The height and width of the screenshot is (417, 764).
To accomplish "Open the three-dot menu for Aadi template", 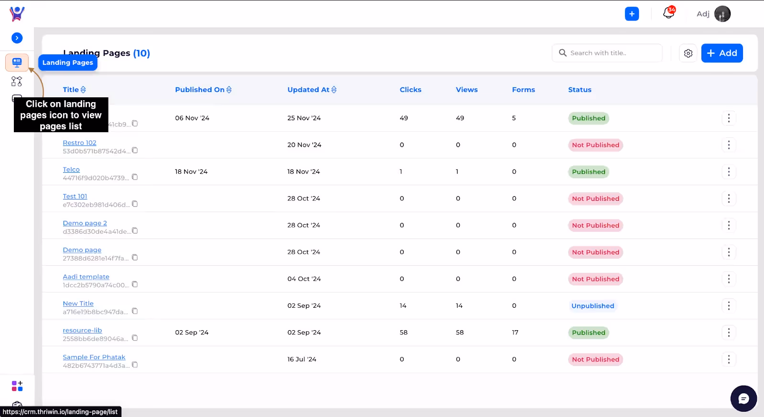I will pos(729,279).
